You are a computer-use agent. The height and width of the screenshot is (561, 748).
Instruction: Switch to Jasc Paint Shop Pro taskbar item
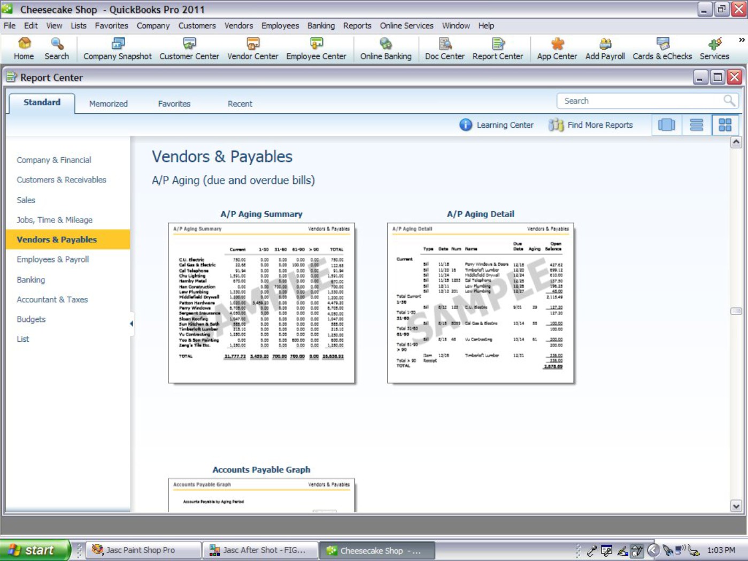tap(143, 550)
